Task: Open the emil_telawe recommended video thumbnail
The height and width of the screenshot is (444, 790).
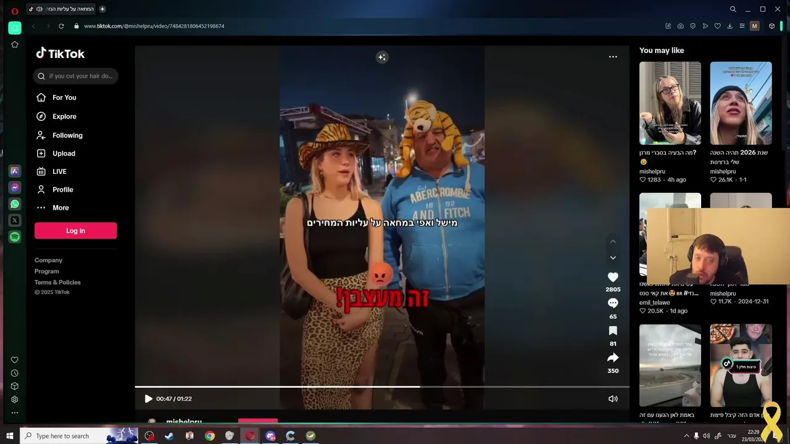Action: [x=670, y=234]
